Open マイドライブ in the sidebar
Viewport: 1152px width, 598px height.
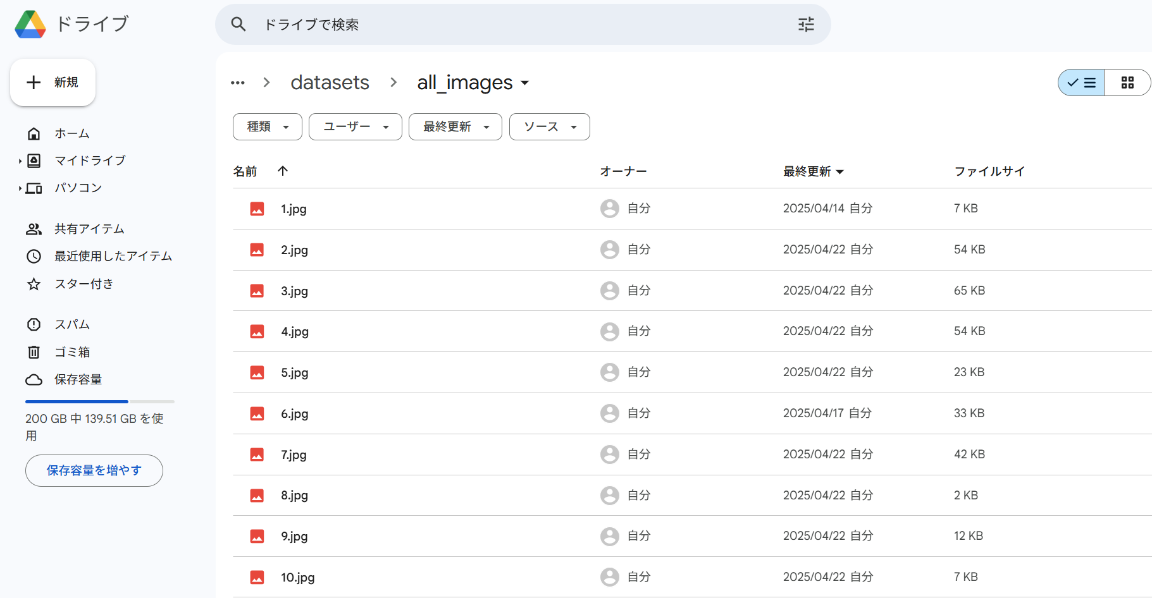pyautogui.click(x=90, y=161)
